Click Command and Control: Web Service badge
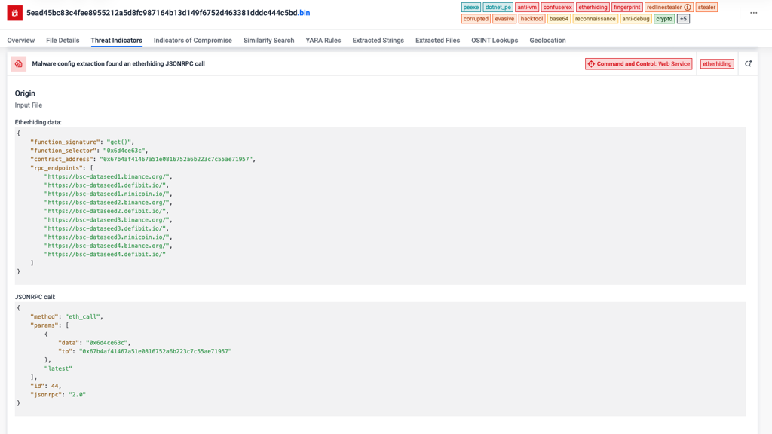Screen dimensions: 772x434 point(639,64)
